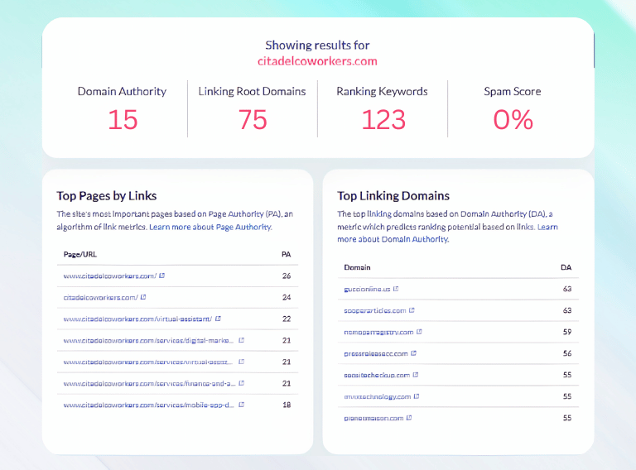636x470 pixels.
Task: Open external-link icon for digital-marketing services URL
Action: point(241,340)
